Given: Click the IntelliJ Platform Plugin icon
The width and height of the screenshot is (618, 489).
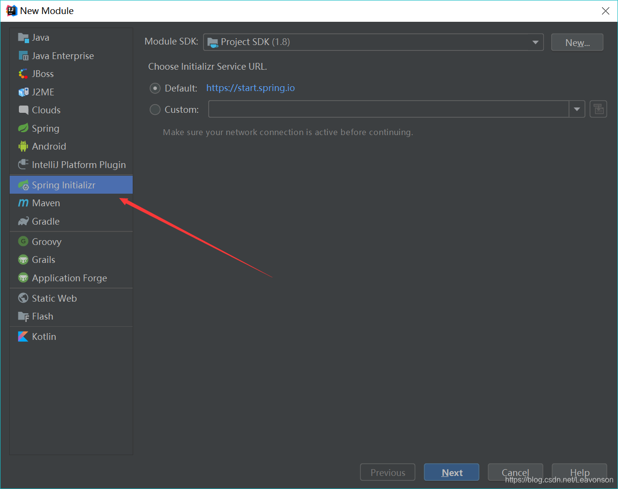Looking at the screenshot, I should pyautogui.click(x=23, y=165).
